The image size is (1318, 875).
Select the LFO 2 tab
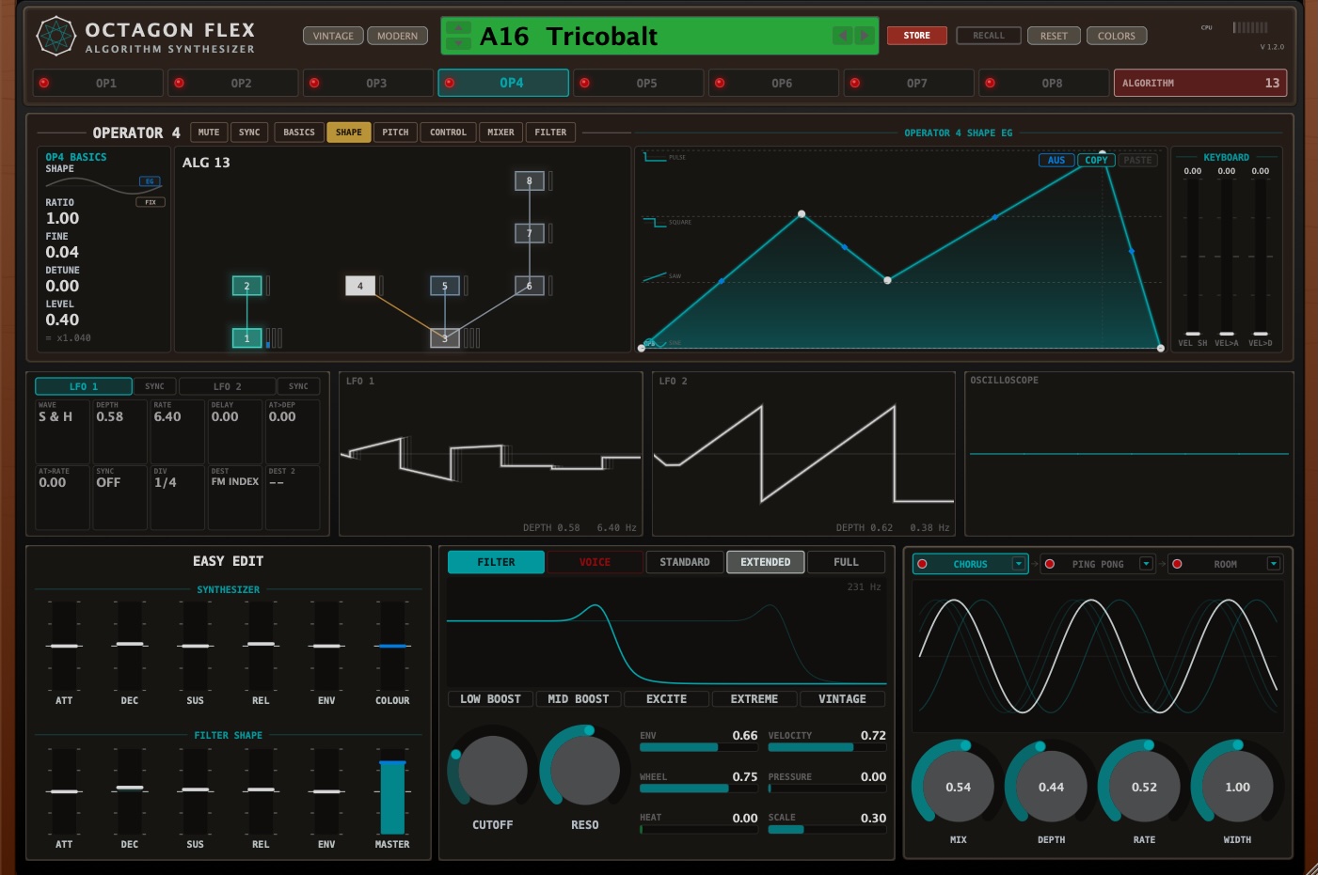pos(227,386)
